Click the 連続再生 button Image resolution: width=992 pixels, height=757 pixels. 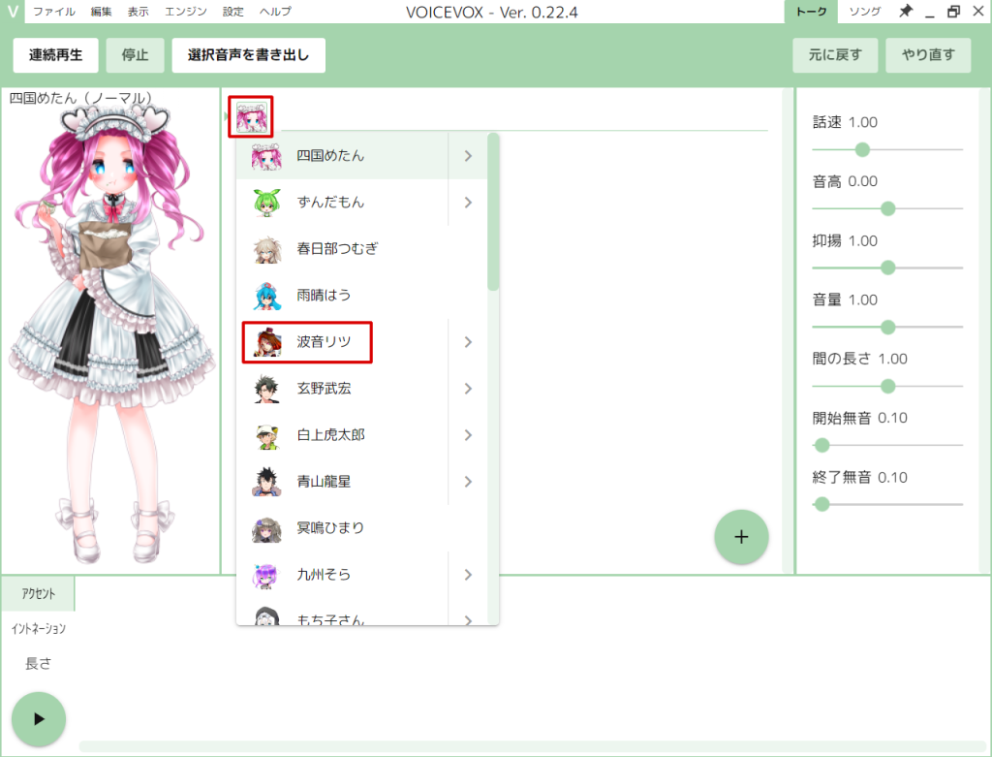click(x=55, y=55)
